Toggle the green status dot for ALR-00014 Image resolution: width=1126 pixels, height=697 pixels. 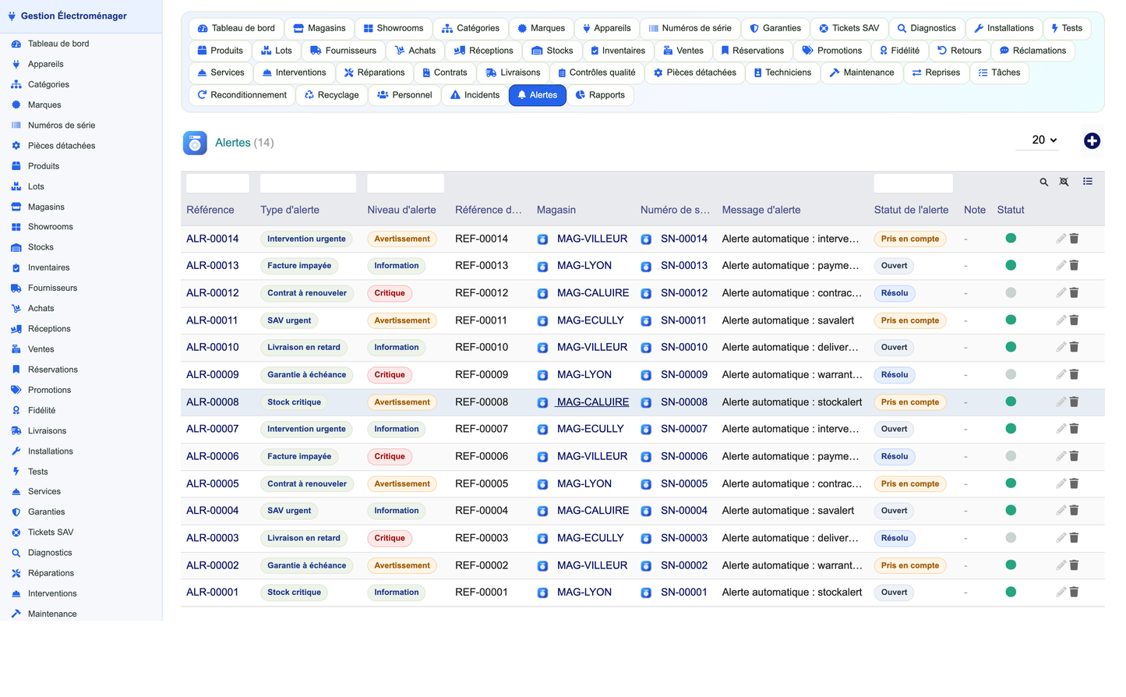tap(1011, 239)
